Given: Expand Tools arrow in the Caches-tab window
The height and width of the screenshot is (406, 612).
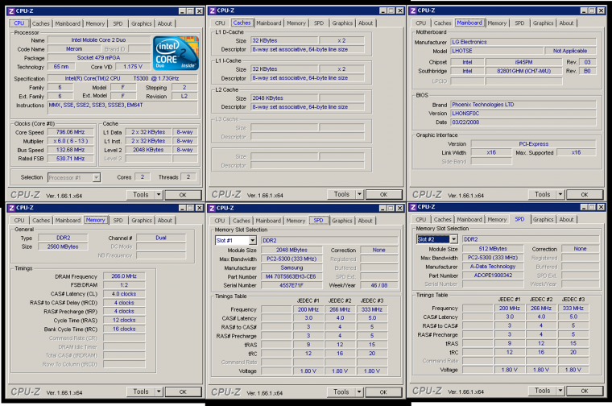Looking at the screenshot, I should (x=359, y=194).
